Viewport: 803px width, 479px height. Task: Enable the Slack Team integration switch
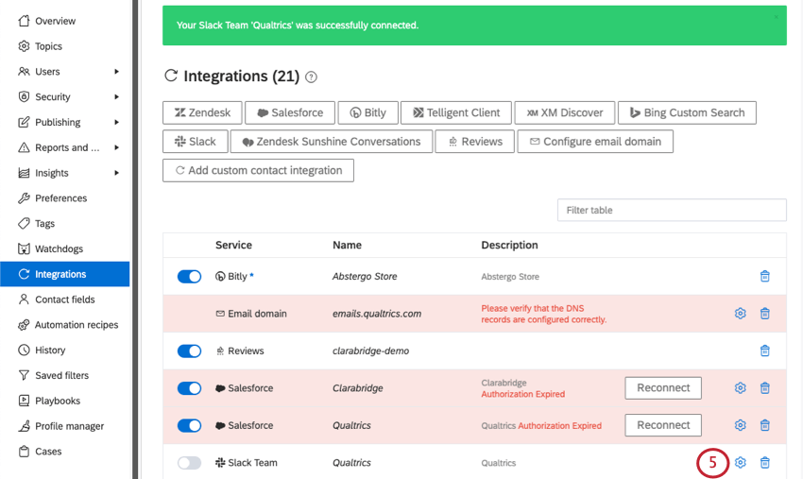click(190, 463)
